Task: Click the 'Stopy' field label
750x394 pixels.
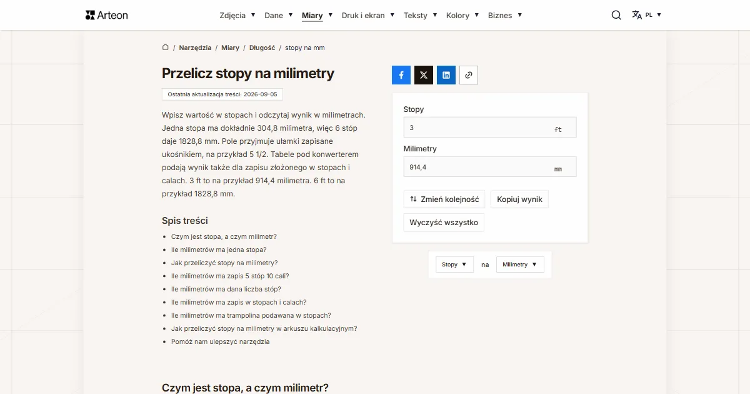Action: pos(414,109)
